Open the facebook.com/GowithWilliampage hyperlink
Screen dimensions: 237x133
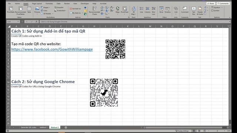click(52, 49)
